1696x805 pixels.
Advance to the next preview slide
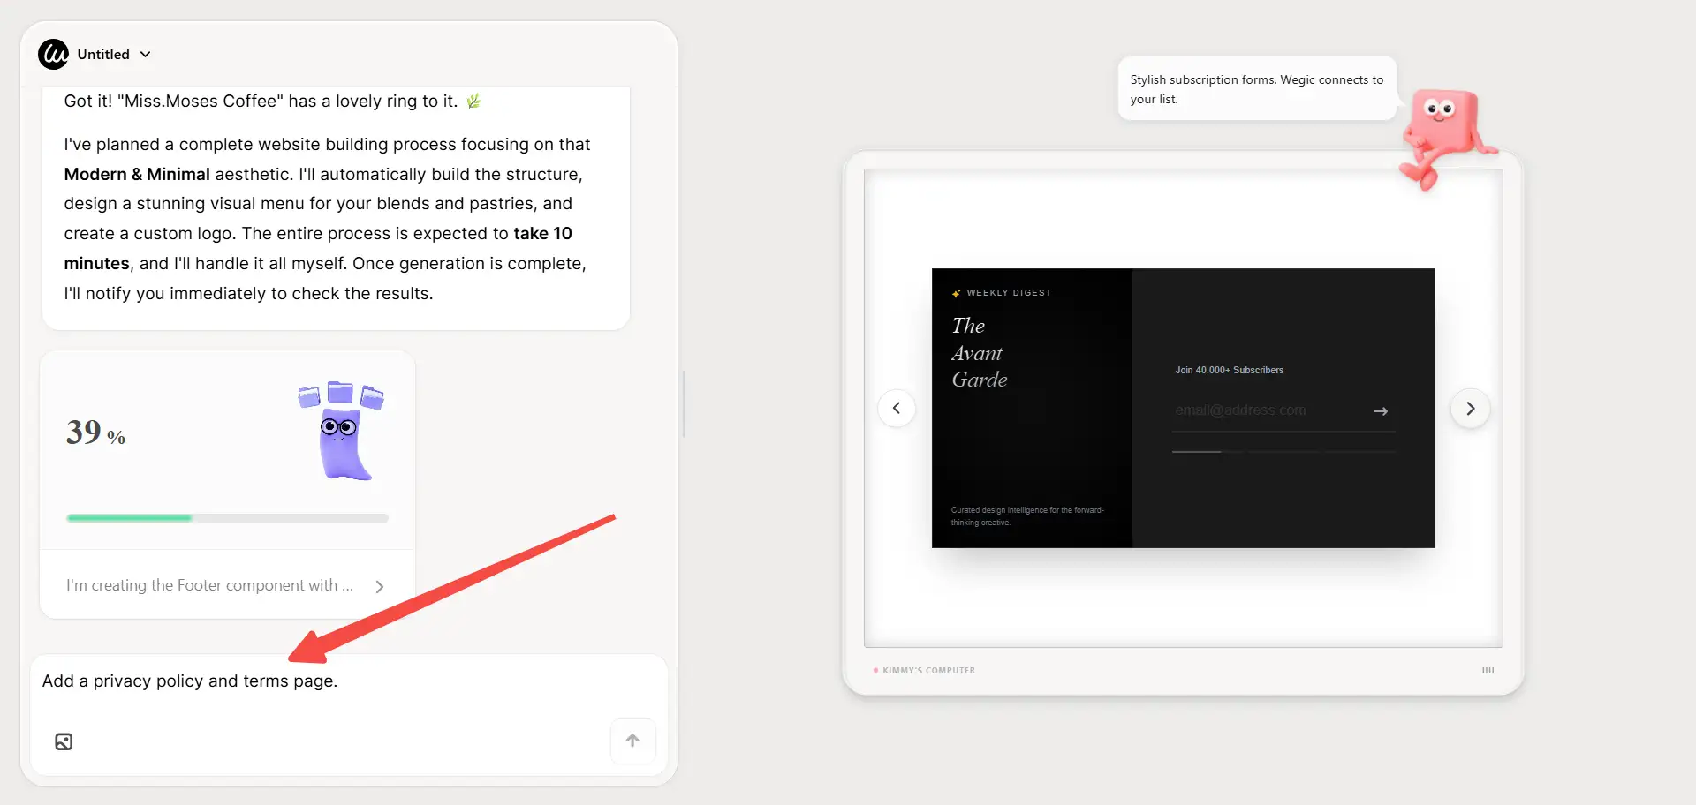(x=1470, y=408)
